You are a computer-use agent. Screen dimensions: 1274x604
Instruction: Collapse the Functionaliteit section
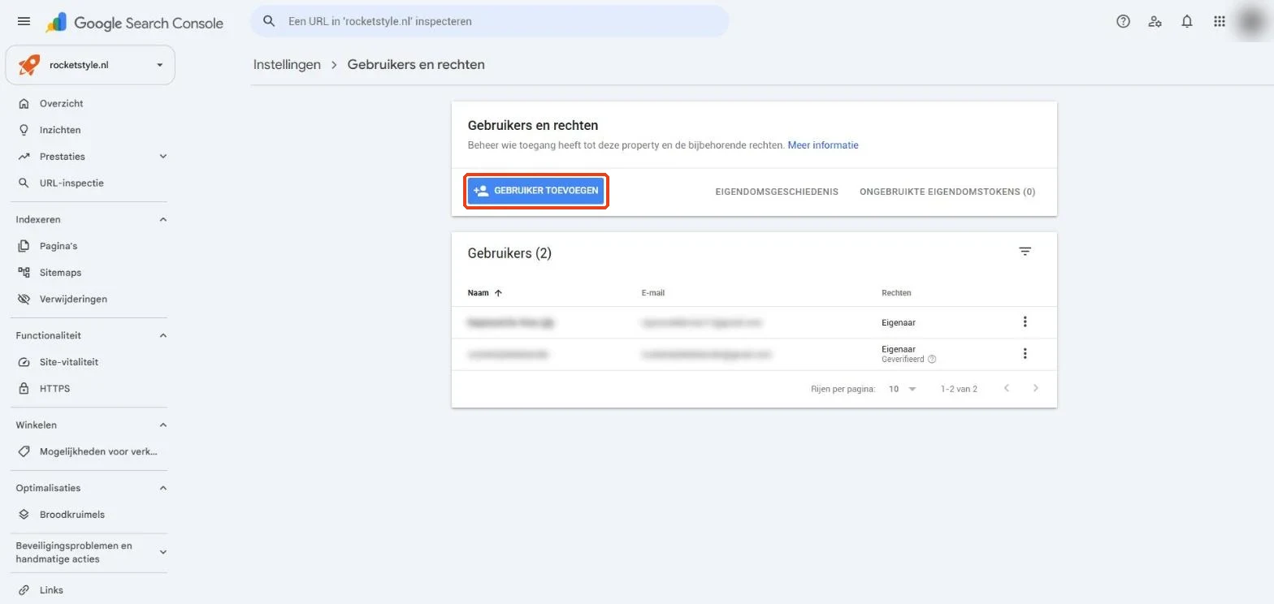coord(163,336)
